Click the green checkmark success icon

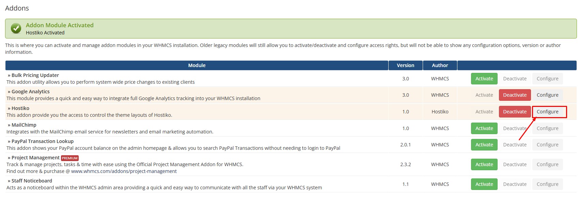16,29
